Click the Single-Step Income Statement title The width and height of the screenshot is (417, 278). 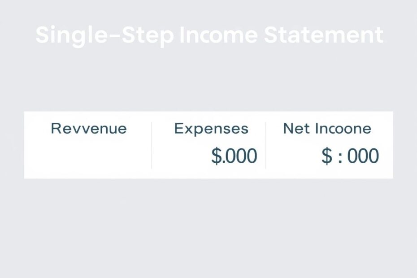pos(209,36)
